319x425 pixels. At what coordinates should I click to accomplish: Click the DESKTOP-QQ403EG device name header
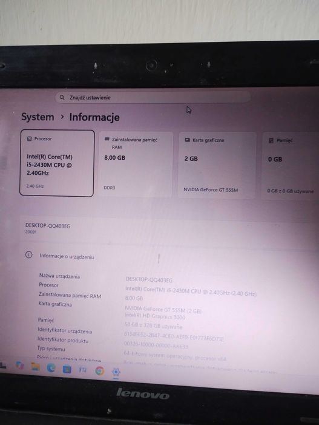click(48, 226)
